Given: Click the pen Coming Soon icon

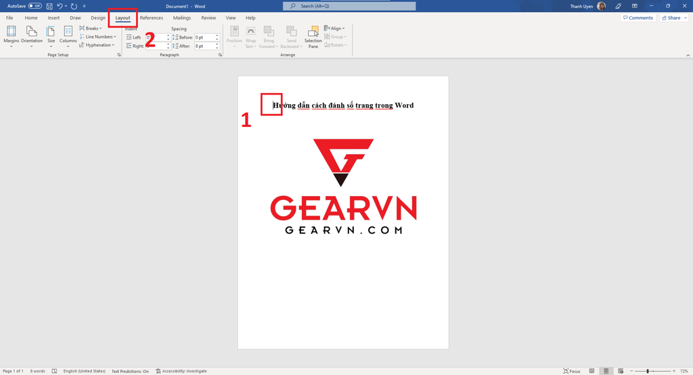Looking at the screenshot, I should [619, 6].
